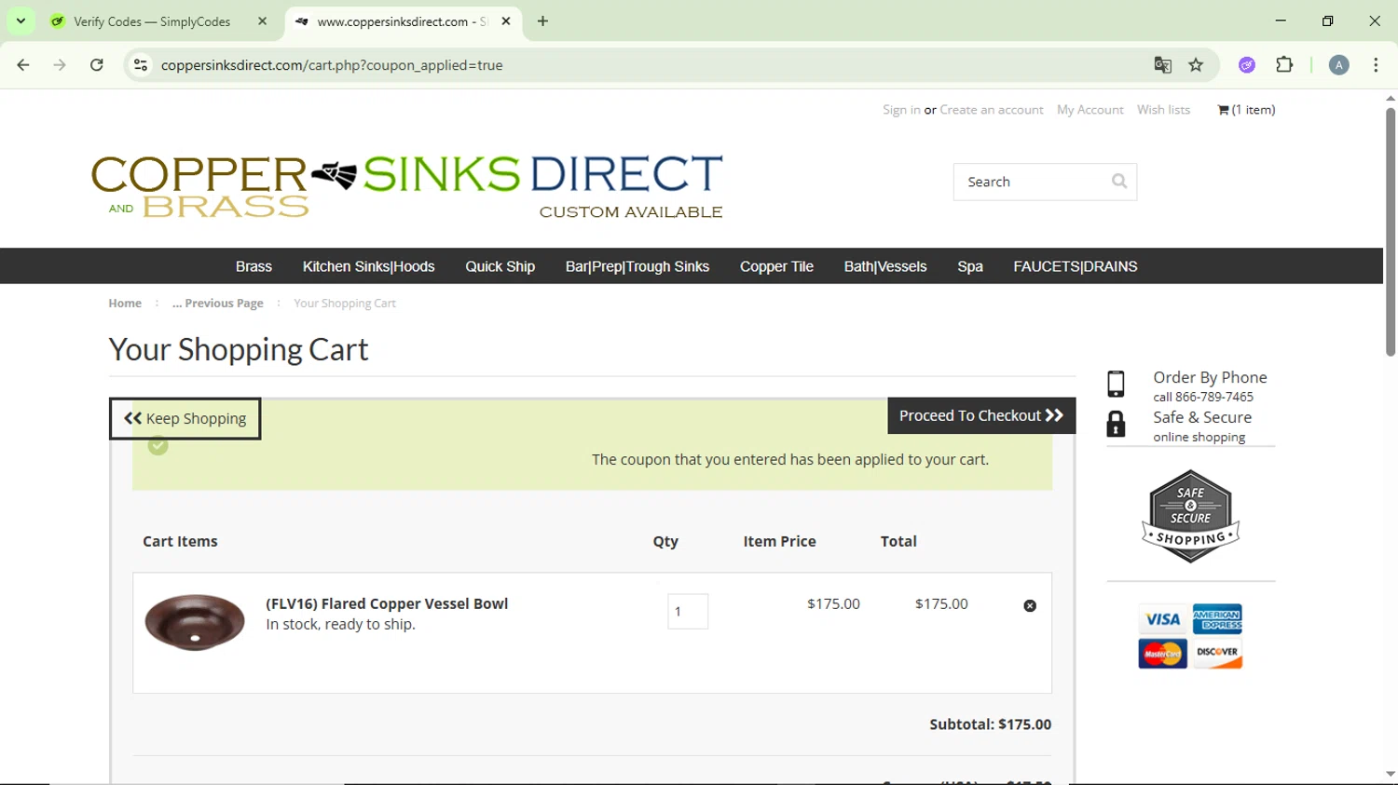This screenshot has width=1398, height=785.
Task: Open My Account link
Action: (1090, 110)
